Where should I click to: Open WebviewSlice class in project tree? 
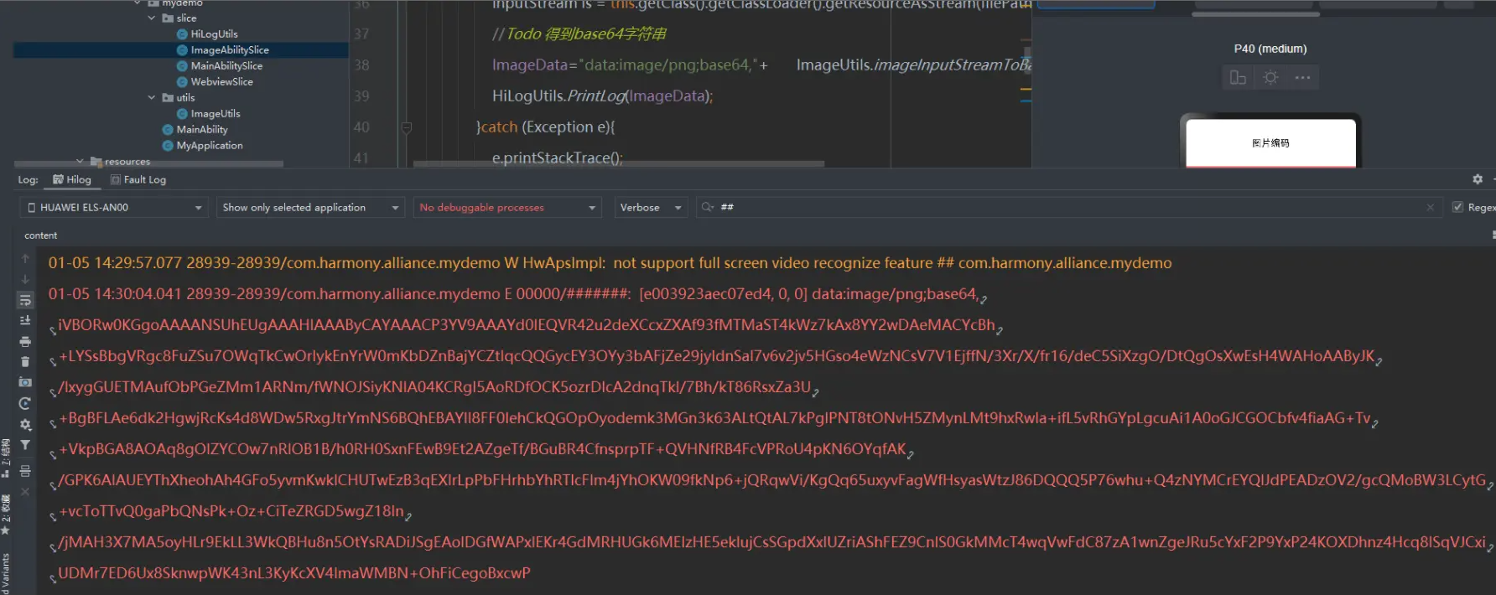(221, 82)
